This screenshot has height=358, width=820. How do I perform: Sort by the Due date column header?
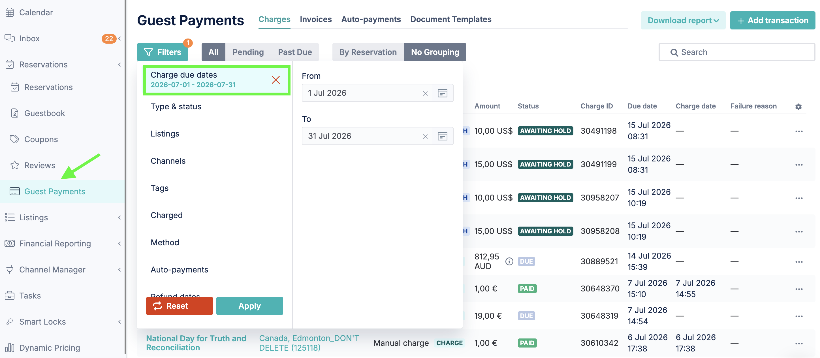pyautogui.click(x=642, y=106)
